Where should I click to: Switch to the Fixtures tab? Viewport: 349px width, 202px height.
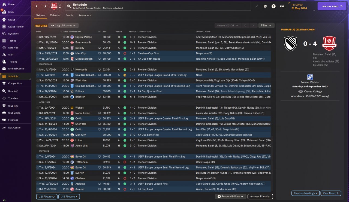(x=40, y=16)
